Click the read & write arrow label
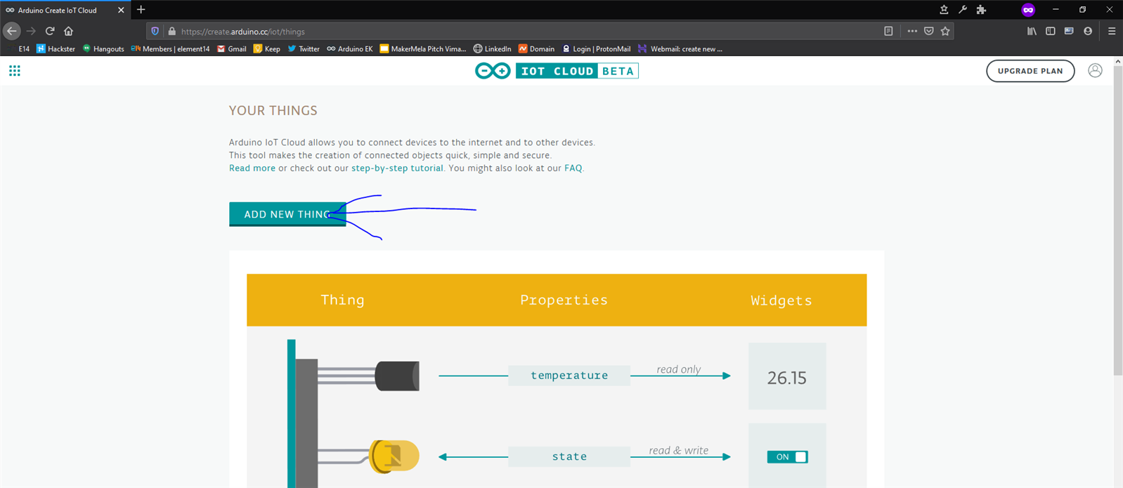Image resolution: width=1123 pixels, height=488 pixels. click(678, 450)
